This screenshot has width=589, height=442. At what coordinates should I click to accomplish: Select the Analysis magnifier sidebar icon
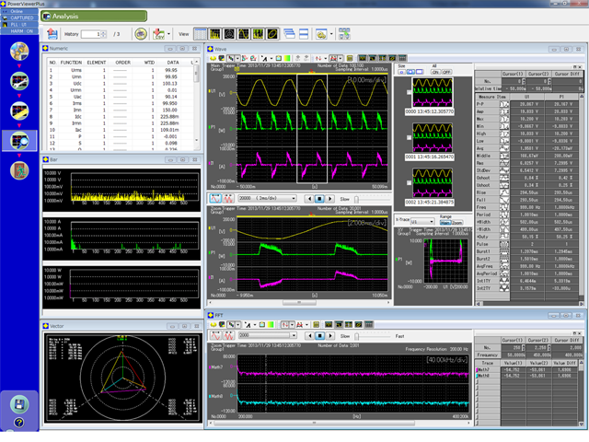(x=19, y=141)
